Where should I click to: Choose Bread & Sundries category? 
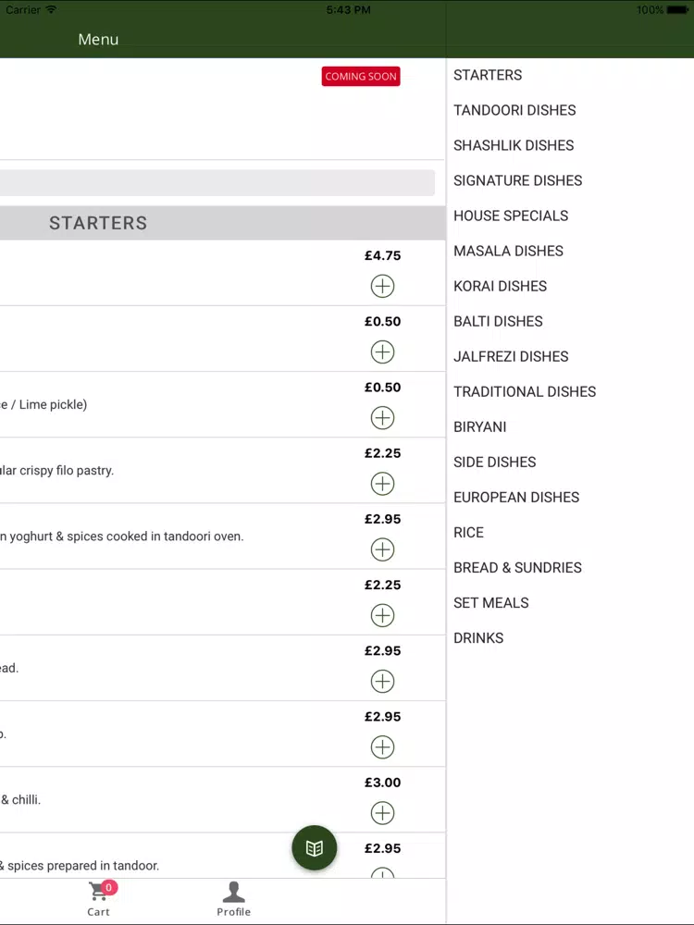click(x=517, y=568)
